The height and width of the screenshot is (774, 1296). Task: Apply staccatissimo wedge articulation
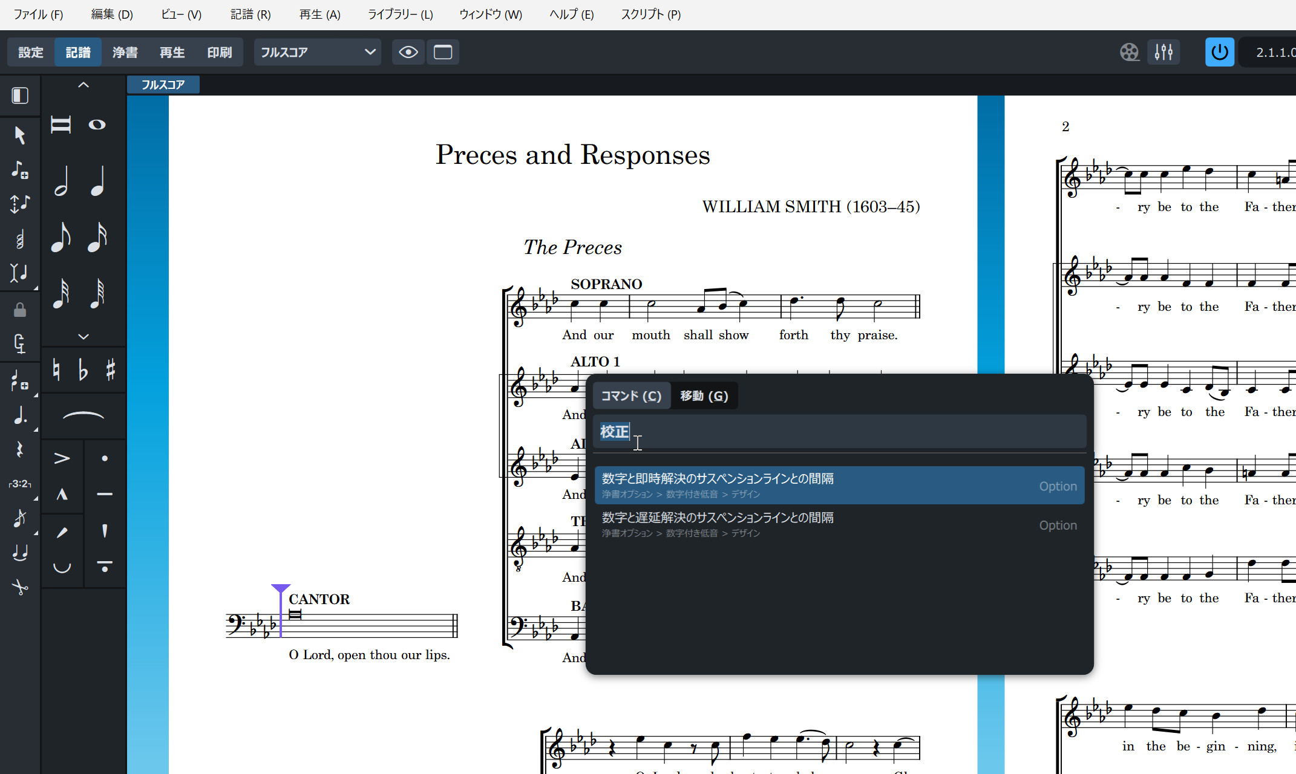coord(105,531)
